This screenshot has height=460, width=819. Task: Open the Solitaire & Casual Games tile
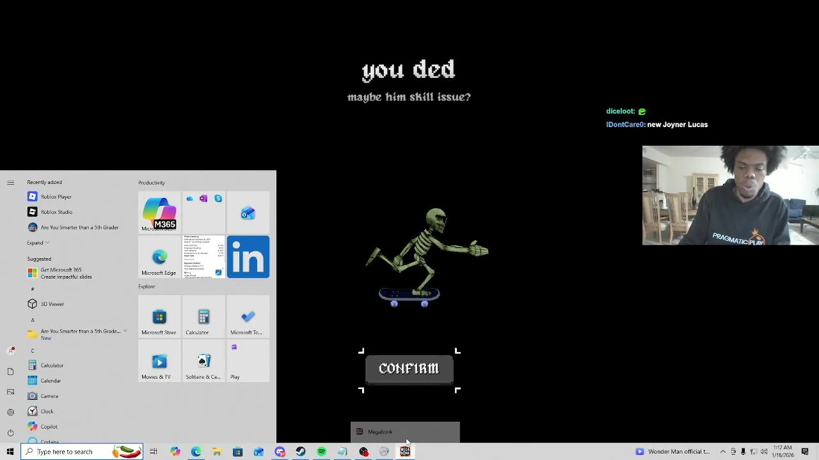pos(203,360)
